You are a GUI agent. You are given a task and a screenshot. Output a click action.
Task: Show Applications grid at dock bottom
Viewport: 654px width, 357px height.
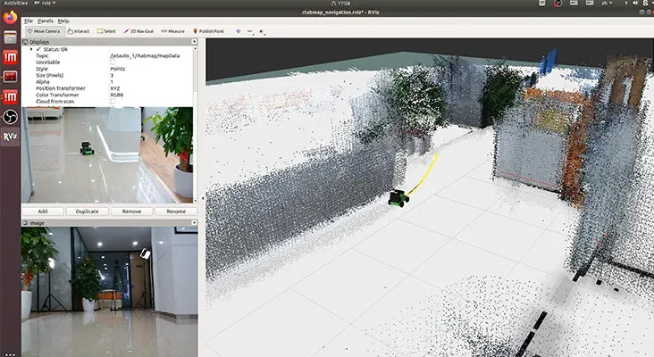(10, 355)
